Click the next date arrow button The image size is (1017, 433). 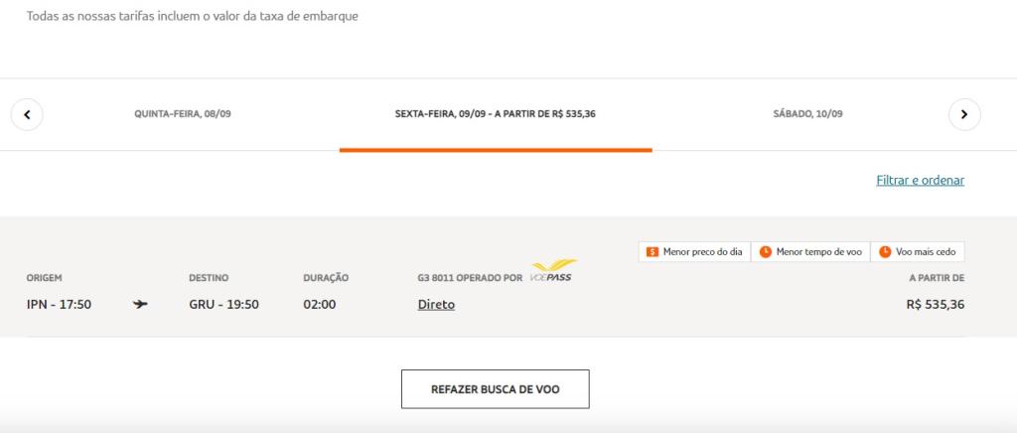click(964, 115)
